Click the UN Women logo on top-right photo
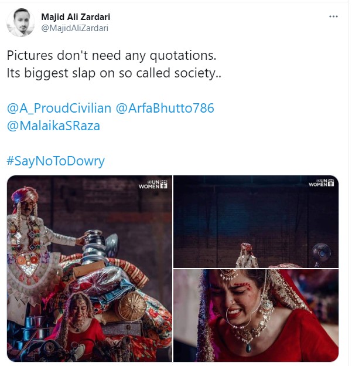The height and width of the screenshot is (366, 352). [322, 183]
